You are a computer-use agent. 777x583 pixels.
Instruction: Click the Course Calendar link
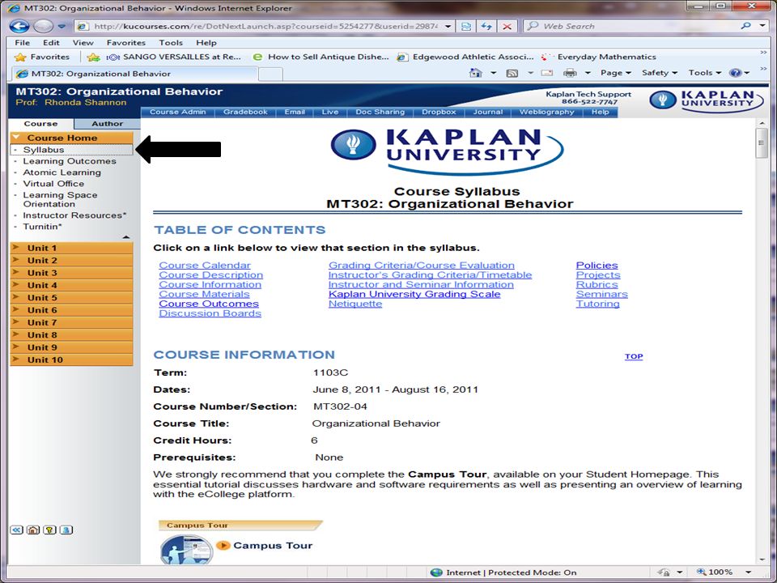205,266
